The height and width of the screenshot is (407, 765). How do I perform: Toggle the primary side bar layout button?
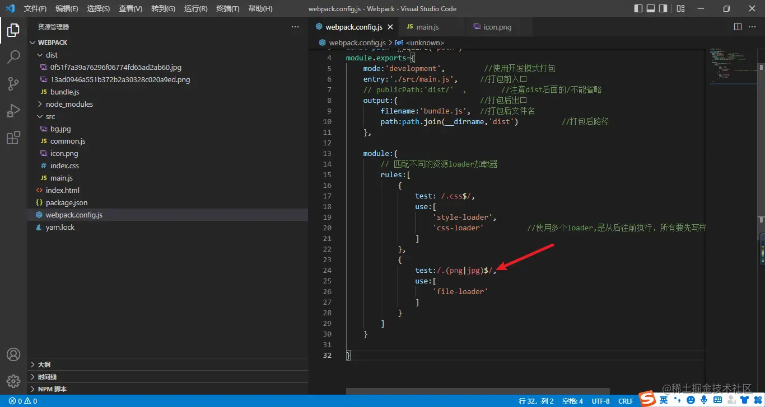click(638, 8)
